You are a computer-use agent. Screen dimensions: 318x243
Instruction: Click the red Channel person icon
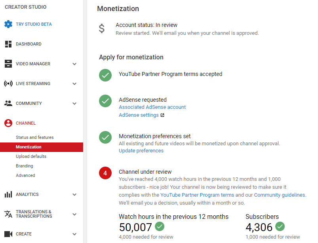tap(8, 123)
